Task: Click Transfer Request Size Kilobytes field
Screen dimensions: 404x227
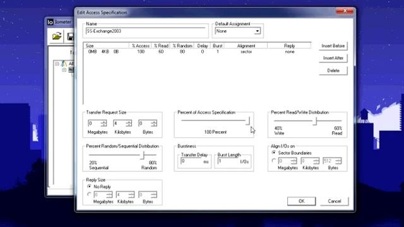Action: click(x=119, y=124)
